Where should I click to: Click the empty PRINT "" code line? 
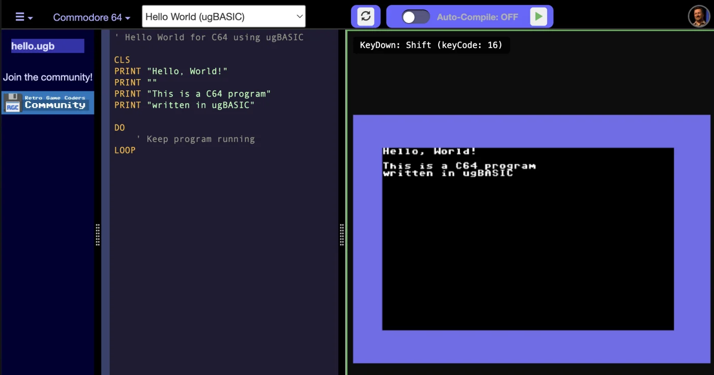click(x=136, y=82)
